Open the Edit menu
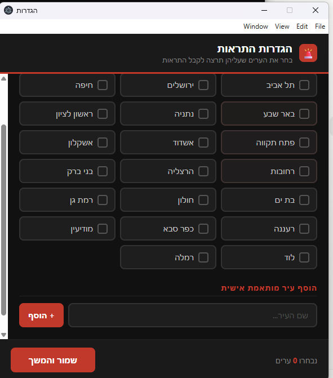Screen dimensions: 333x378 [x=302, y=26]
